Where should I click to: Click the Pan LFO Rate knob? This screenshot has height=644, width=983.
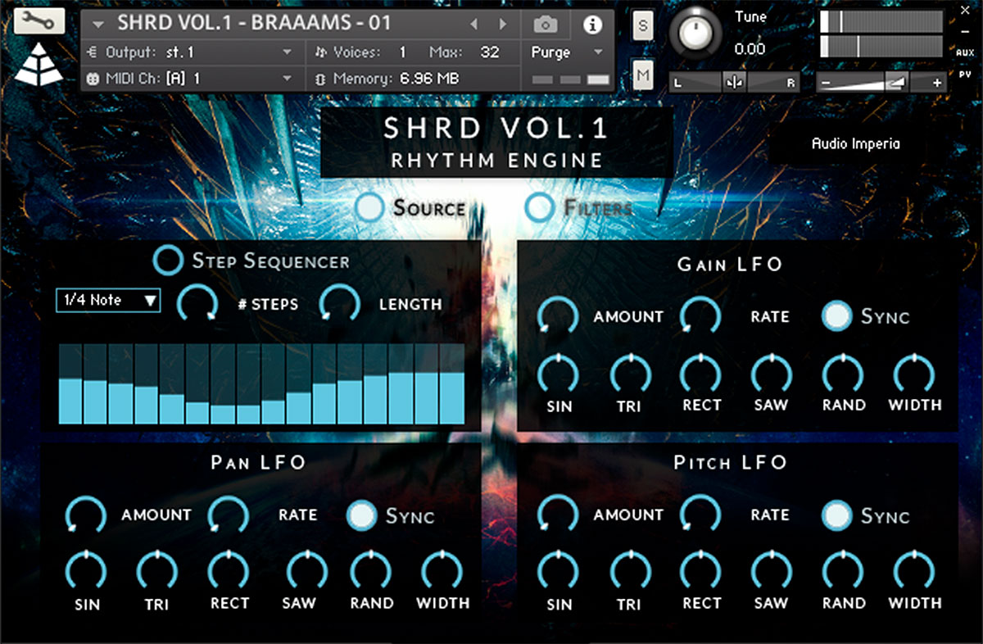coord(229,515)
